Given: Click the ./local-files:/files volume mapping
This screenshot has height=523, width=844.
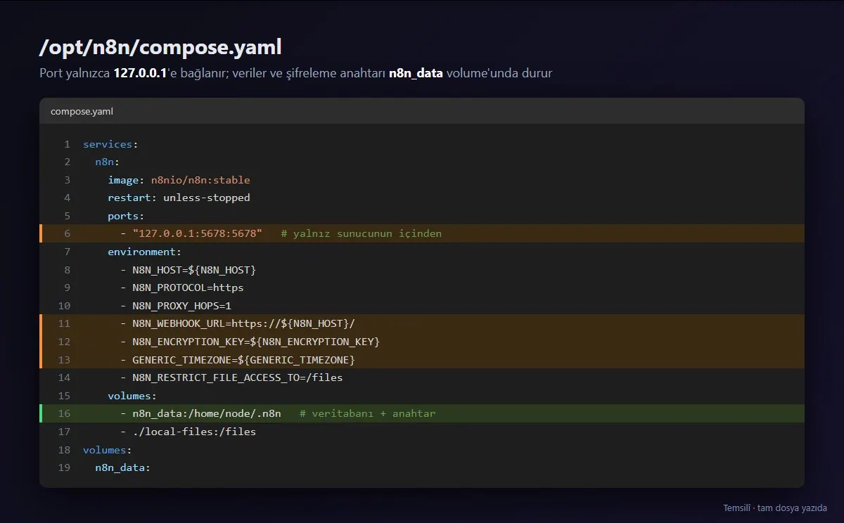Looking at the screenshot, I should [x=194, y=432].
